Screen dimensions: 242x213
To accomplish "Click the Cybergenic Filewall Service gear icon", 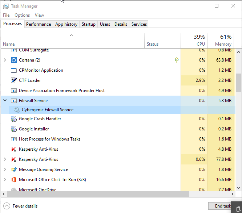I will click(16, 110).
